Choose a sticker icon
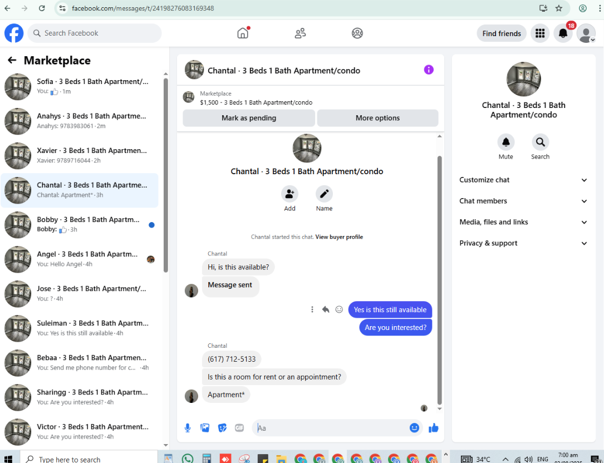Screen dimensions: 604x463 (x=222, y=428)
